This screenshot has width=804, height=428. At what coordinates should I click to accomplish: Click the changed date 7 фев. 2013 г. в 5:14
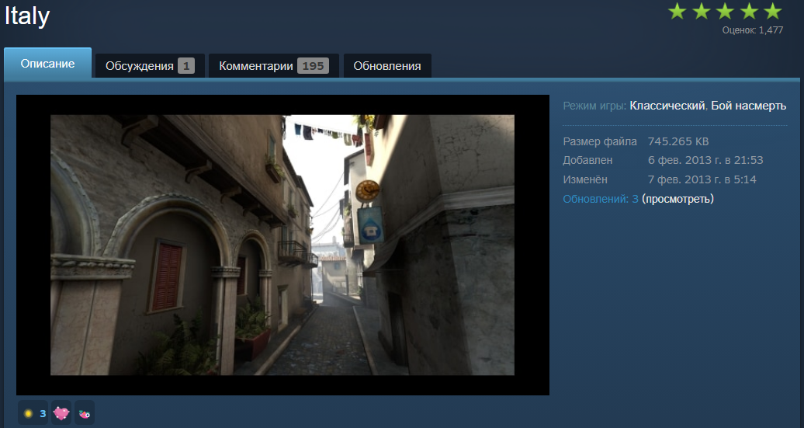coord(702,179)
